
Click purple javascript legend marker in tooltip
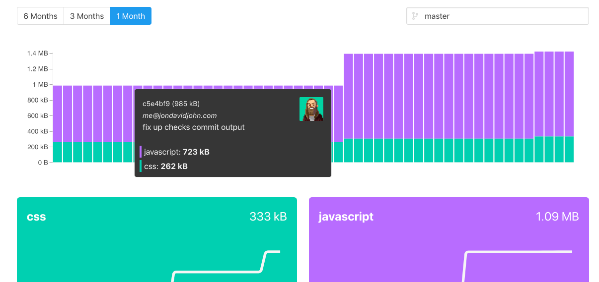pos(141,152)
